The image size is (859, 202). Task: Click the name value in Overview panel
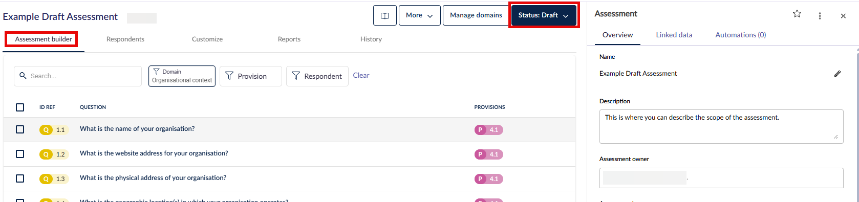638,74
